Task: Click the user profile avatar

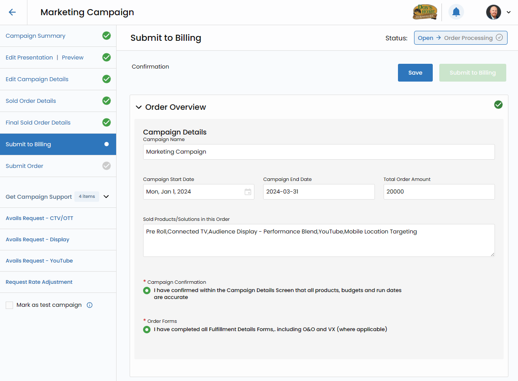Action: tap(493, 12)
